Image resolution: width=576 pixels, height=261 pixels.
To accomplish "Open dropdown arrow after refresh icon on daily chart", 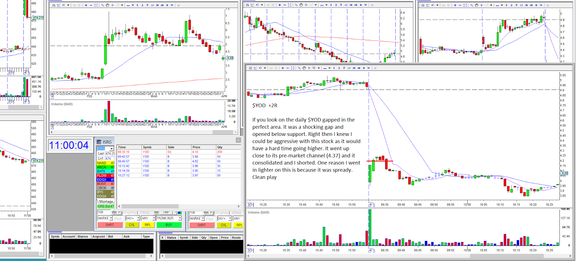I will pos(68,5).
